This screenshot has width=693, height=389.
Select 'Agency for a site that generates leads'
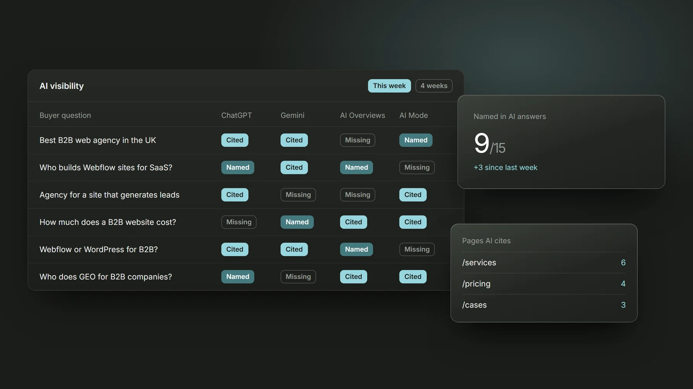pos(109,195)
